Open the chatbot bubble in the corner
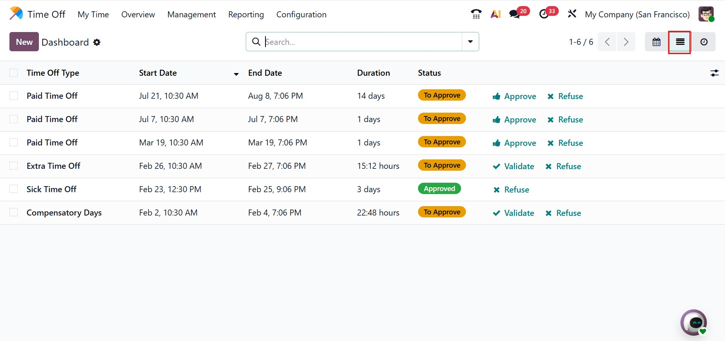This screenshot has height=341, width=725. click(x=694, y=323)
